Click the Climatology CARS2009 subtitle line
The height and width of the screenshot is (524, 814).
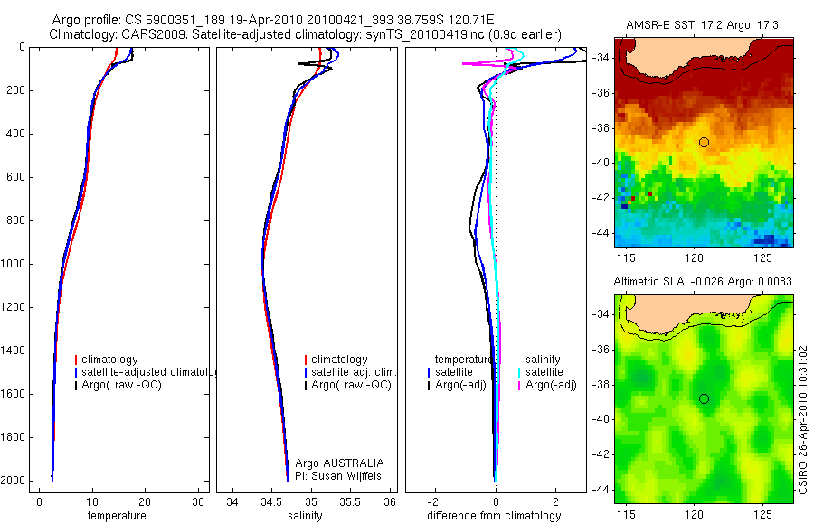[306, 34]
